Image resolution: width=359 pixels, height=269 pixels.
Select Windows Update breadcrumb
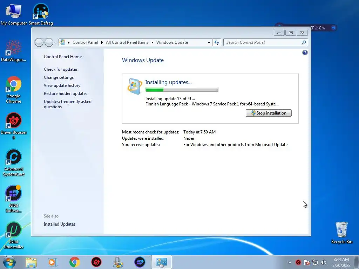[x=172, y=42]
